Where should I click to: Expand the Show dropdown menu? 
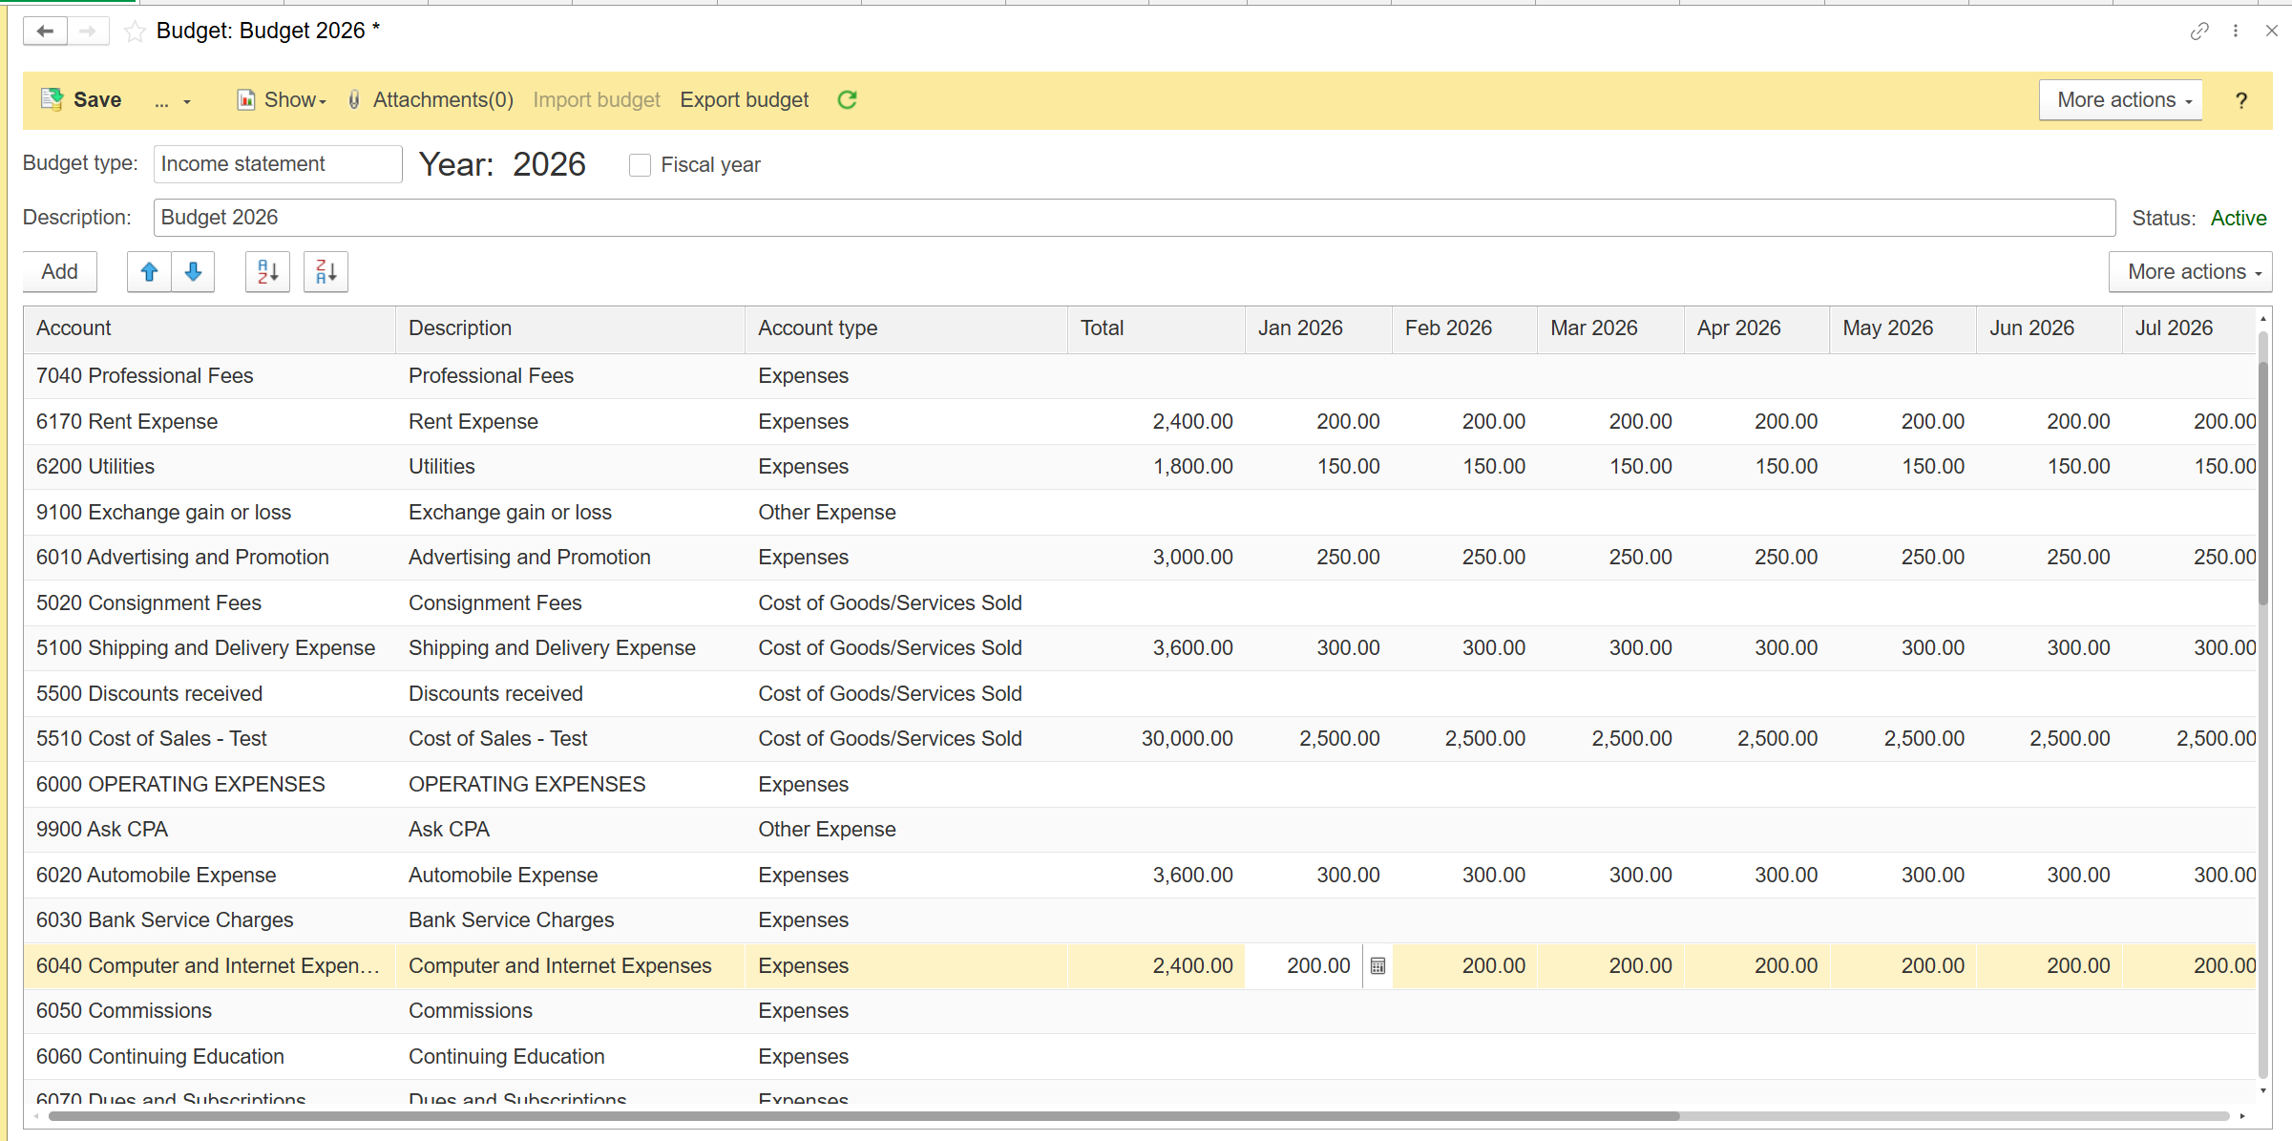(283, 99)
